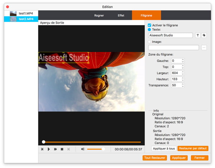The height and width of the screenshot is (168, 215).
Task: Jump to the previous frame in playback
Action: 42,149
